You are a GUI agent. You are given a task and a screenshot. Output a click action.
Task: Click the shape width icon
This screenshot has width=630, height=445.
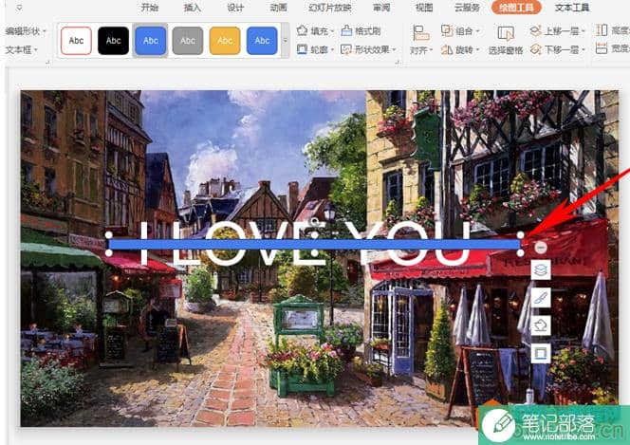(602, 49)
